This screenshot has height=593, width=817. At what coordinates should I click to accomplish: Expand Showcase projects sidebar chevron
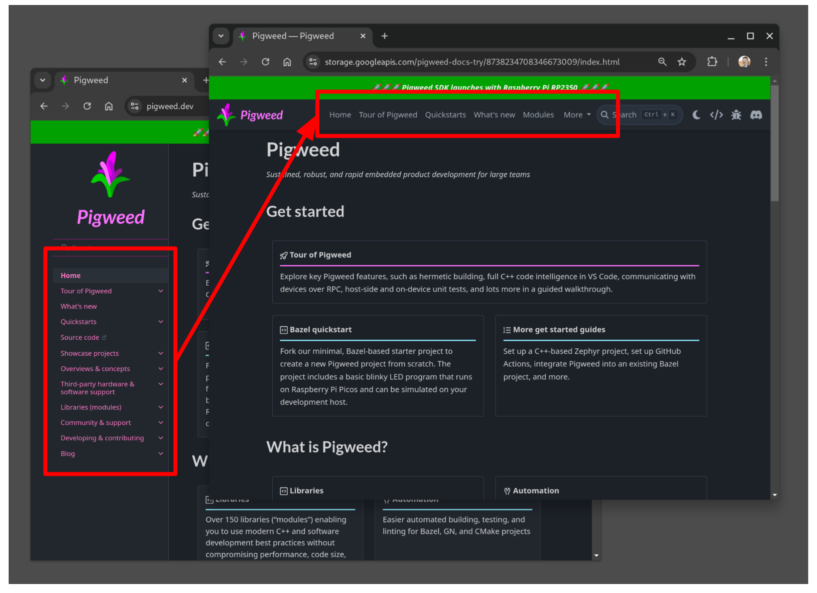tap(161, 354)
